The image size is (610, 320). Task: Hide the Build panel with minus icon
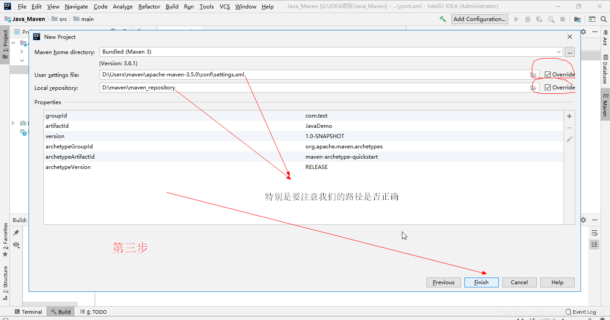click(594, 220)
